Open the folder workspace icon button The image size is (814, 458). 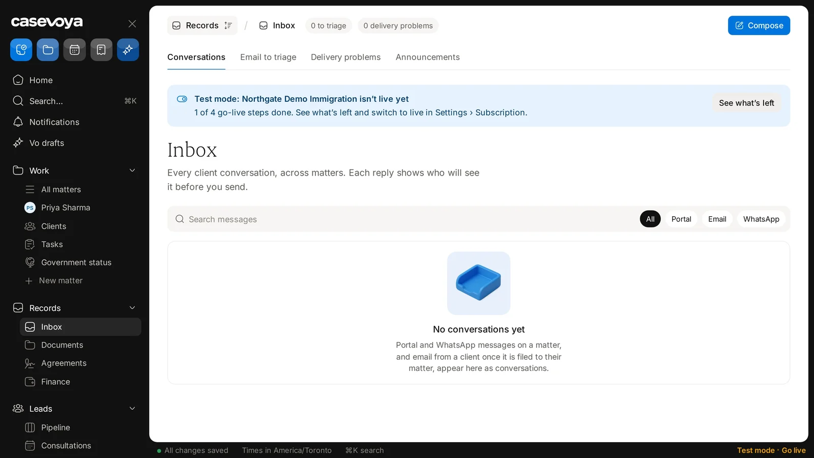pos(48,50)
